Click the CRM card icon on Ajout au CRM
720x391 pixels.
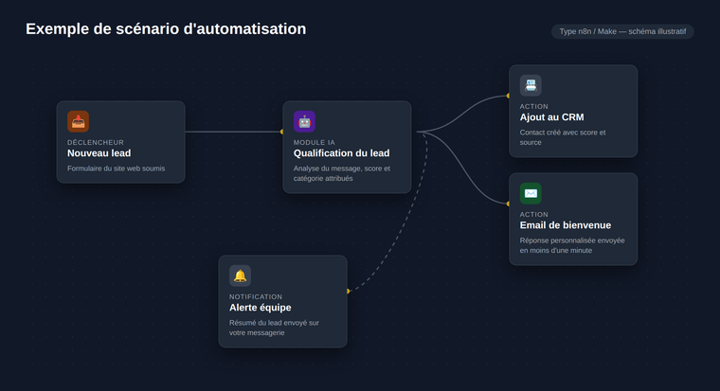(x=531, y=85)
